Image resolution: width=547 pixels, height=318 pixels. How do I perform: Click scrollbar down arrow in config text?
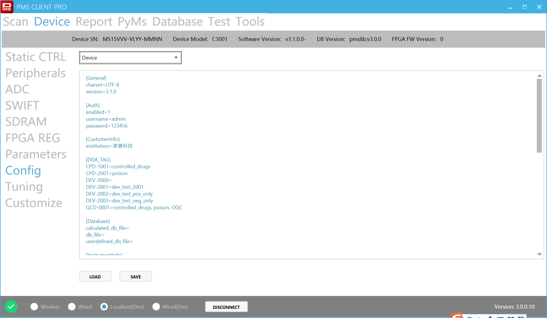[539, 254]
